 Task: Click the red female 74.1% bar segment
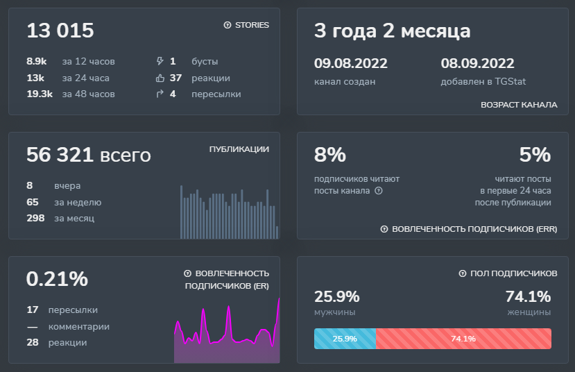pos(463,339)
